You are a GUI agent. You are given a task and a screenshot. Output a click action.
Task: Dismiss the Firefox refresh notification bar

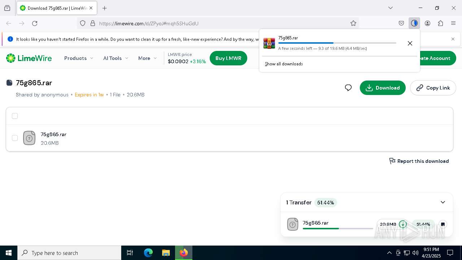453,39
